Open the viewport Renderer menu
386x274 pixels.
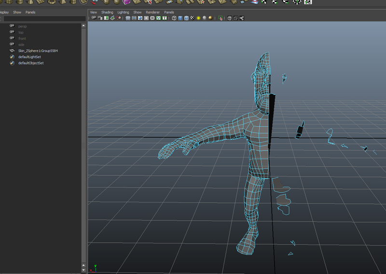tap(152, 12)
